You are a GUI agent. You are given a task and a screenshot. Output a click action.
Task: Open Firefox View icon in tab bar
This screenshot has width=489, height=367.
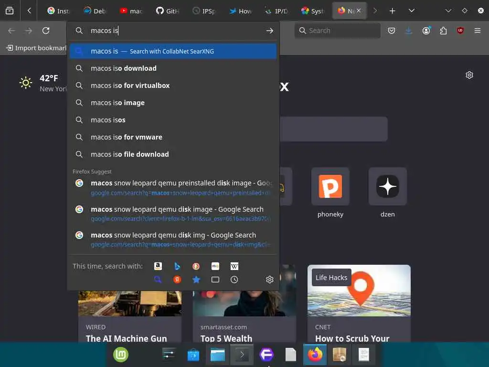[x=10, y=11]
